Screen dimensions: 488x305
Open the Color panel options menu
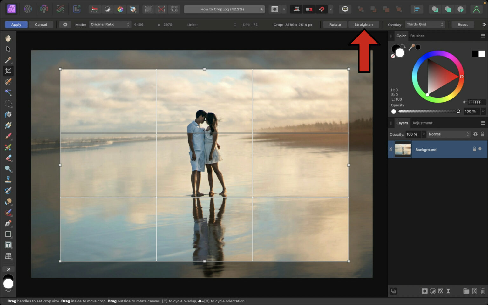point(483,36)
